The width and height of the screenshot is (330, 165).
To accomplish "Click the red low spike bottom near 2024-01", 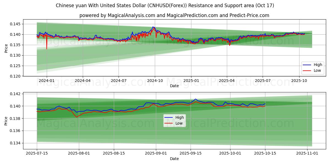I will pyautogui.click(x=46, y=49).
